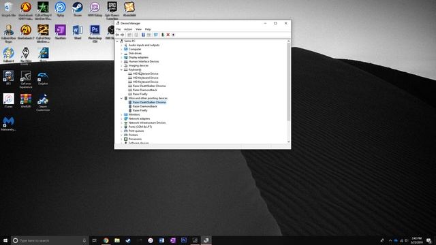Click Scan for hardware changes monitor icon
The height and width of the screenshot is (245, 436).
[x=156, y=35]
